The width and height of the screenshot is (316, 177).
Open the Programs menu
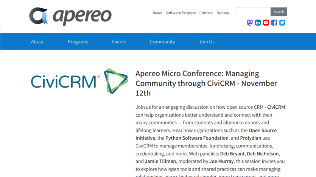click(78, 42)
